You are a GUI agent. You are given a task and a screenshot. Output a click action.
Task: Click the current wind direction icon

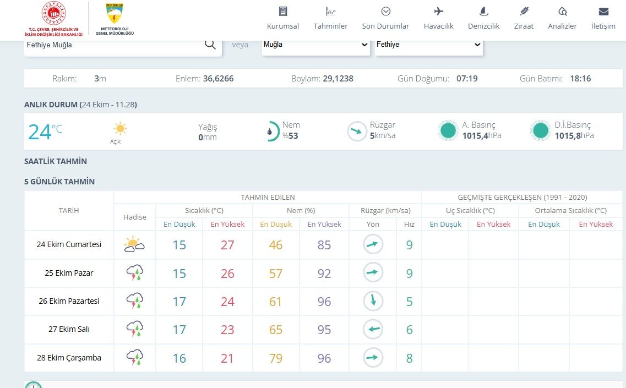[357, 132]
